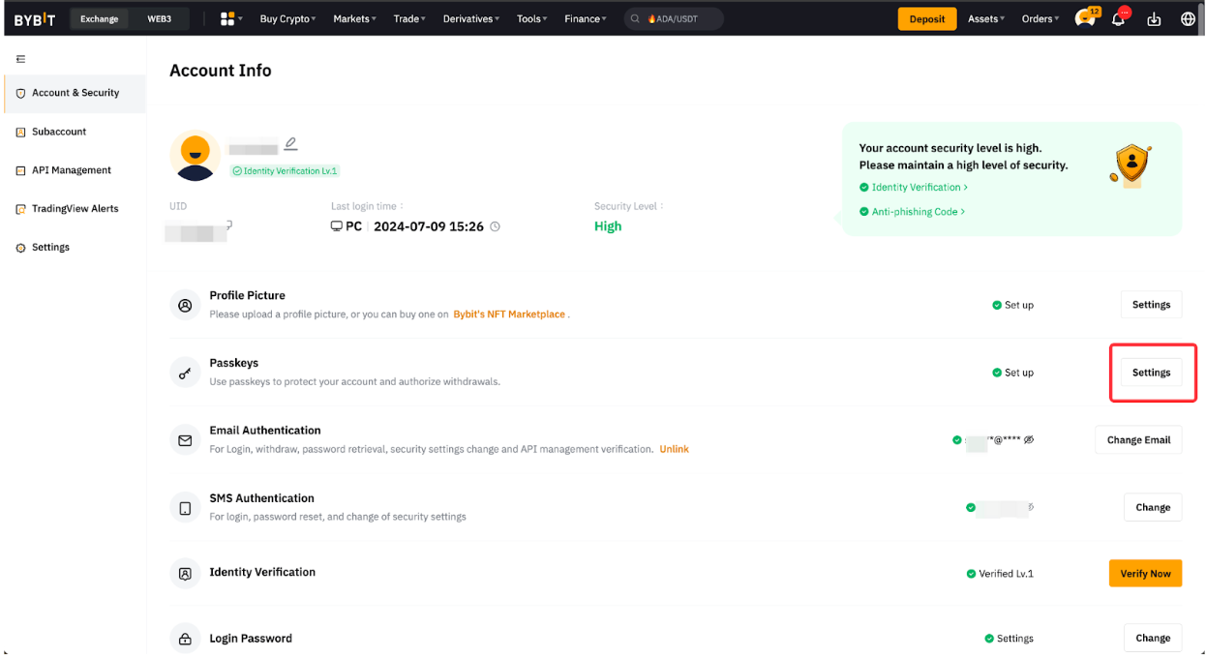The width and height of the screenshot is (1206, 658).
Task: Toggle SMS phone number visibility
Action: pyautogui.click(x=1030, y=506)
